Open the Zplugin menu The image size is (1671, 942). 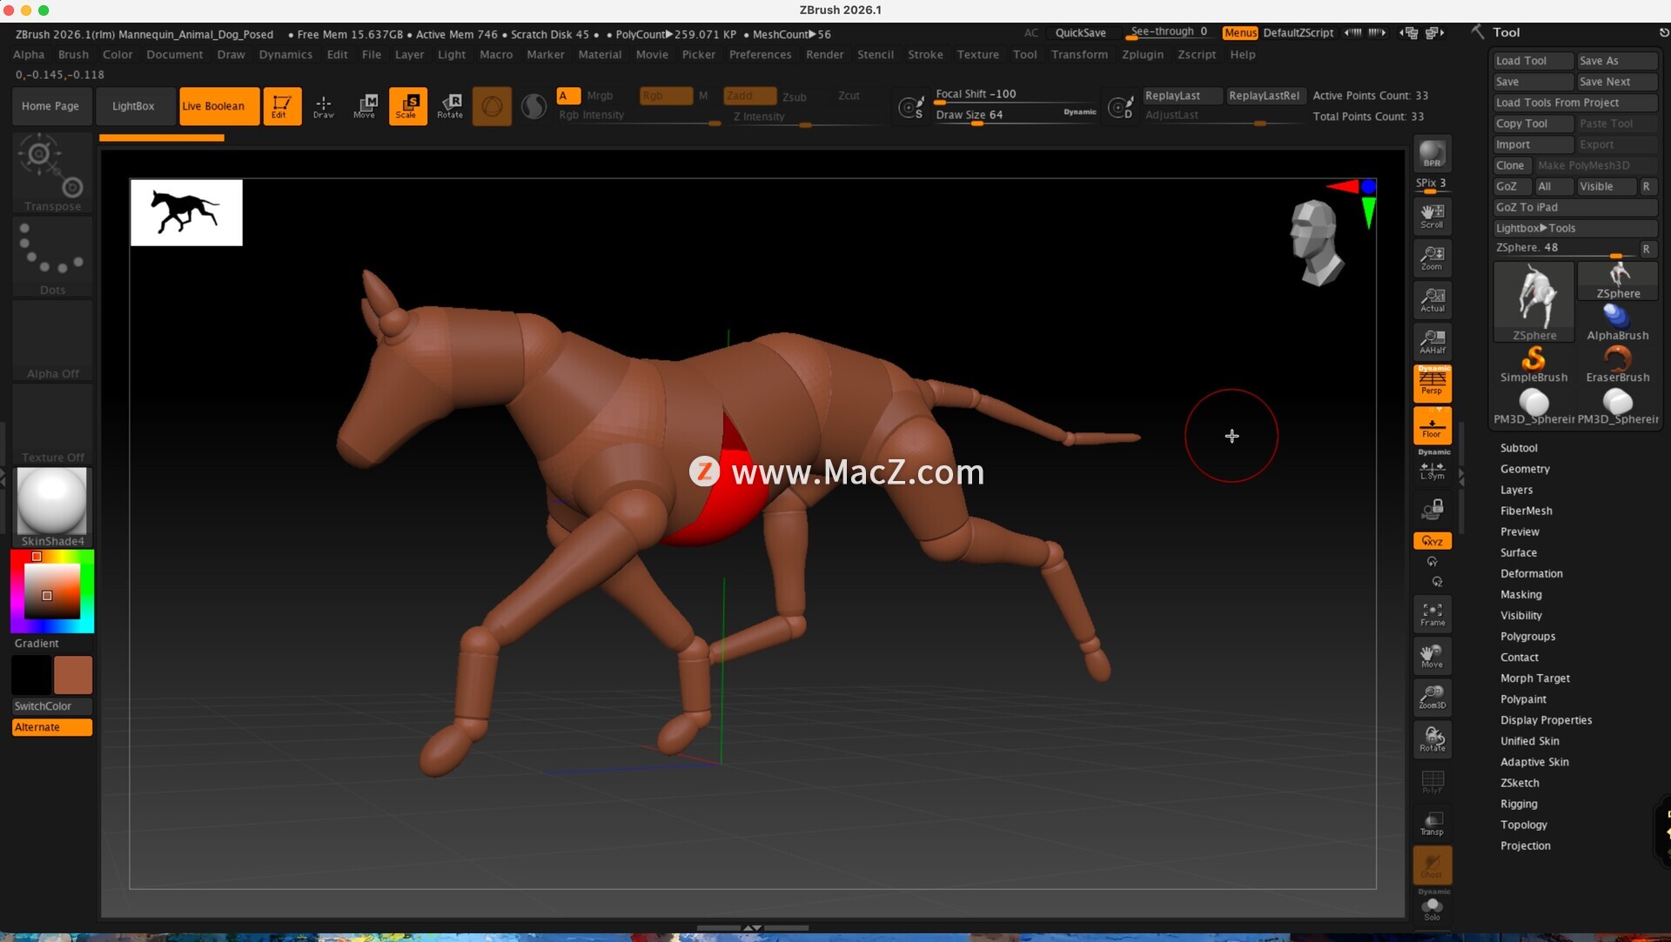coord(1142,54)
